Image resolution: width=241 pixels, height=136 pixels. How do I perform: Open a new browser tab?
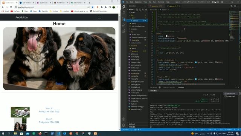(90, 3)
